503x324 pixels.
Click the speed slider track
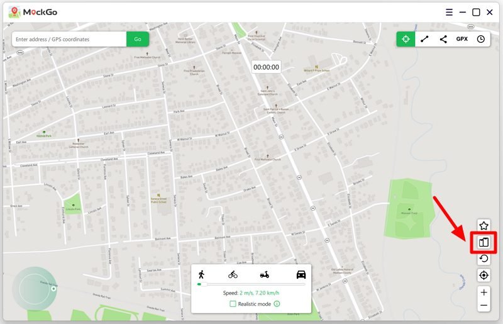click(x=251, y=284)
